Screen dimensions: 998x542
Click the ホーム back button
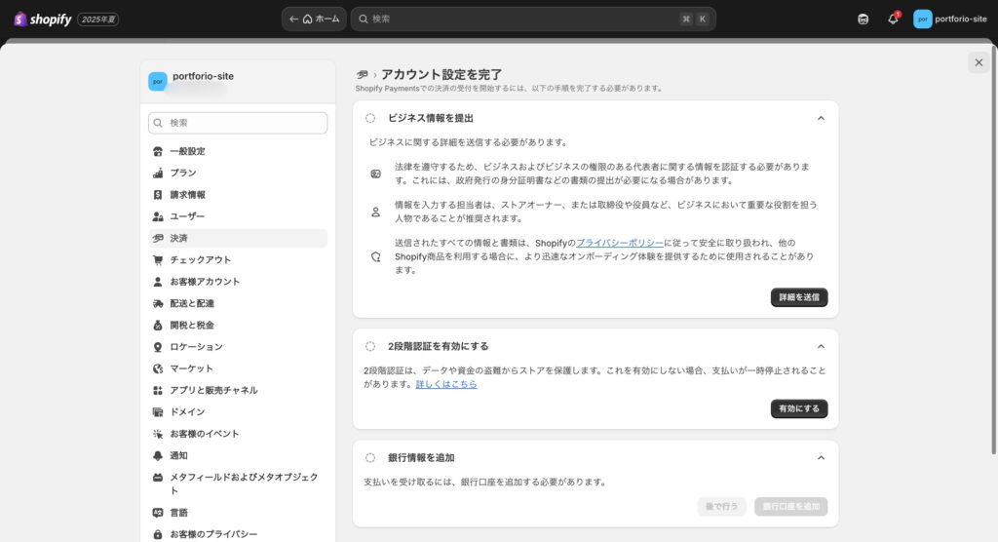[x=314, y=19]
